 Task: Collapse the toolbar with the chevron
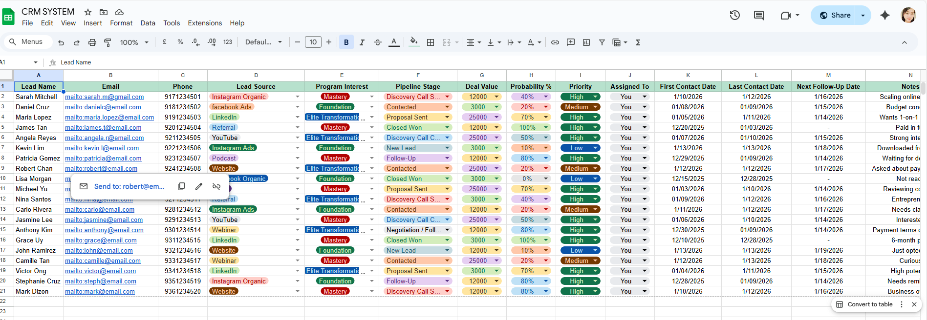pos(905,42)
